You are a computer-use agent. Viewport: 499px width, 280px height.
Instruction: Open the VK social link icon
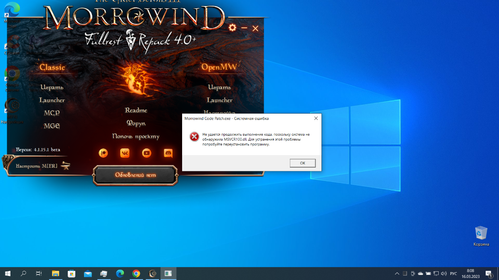coord(125,153)
